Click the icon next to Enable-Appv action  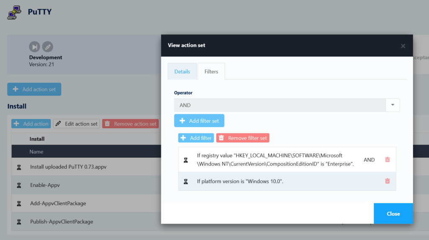[19, 185]
